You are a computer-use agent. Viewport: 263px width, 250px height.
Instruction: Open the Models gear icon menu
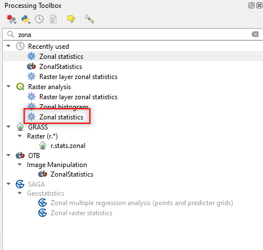pyautogui.click(x=11, y=19)
